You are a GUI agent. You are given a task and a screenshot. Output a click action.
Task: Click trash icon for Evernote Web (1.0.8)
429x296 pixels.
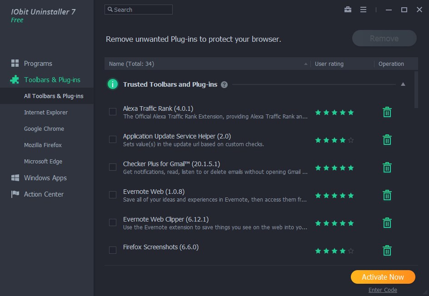coord(387,195)
